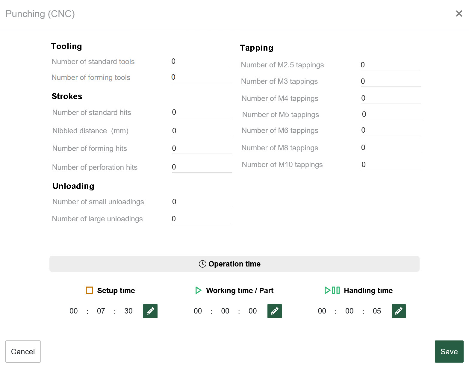469x368 pixels.
Task: Close the Punching (CNC) dialog
Action: (459, 13)
